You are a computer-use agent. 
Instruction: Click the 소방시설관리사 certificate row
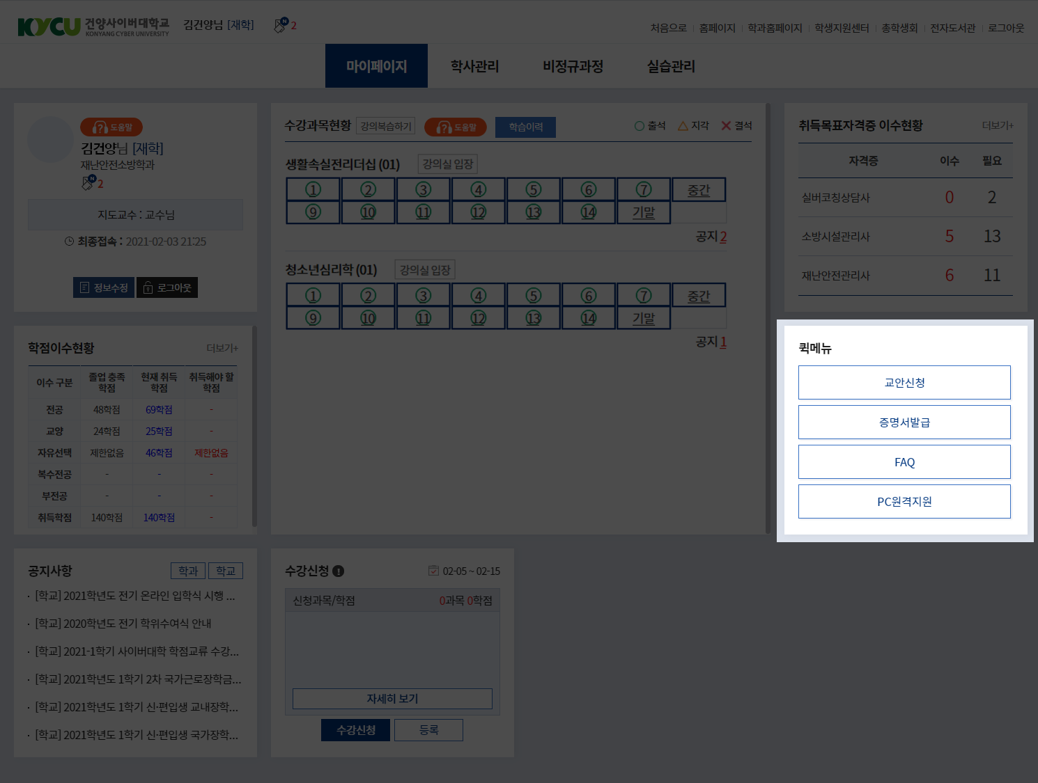click(905, 237)
